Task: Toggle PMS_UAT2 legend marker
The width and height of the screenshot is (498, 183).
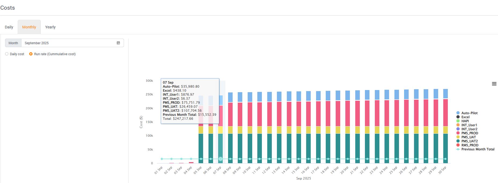Action: (x=458, y=141)
